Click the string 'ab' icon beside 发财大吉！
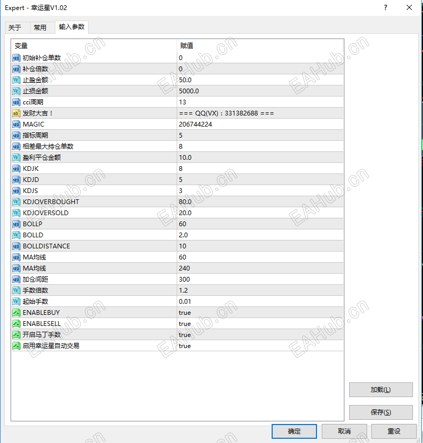Viewport: 423px width, 443px height. coord(16,113)
